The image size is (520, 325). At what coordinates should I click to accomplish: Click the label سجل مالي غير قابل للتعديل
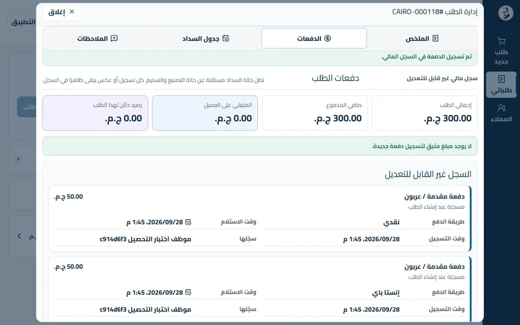coord(442,79)
